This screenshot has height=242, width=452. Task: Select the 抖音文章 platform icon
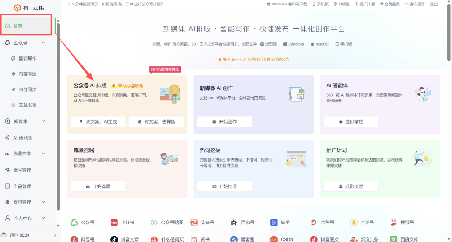coord(114,239)
